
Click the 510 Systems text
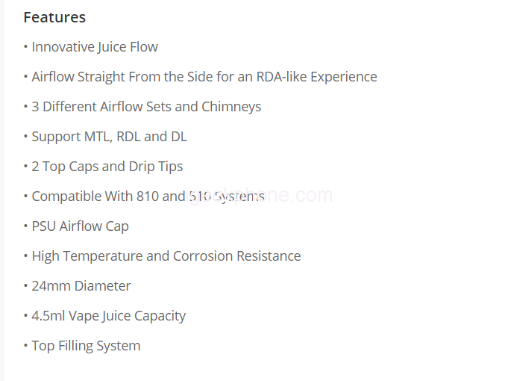[227, 196]
